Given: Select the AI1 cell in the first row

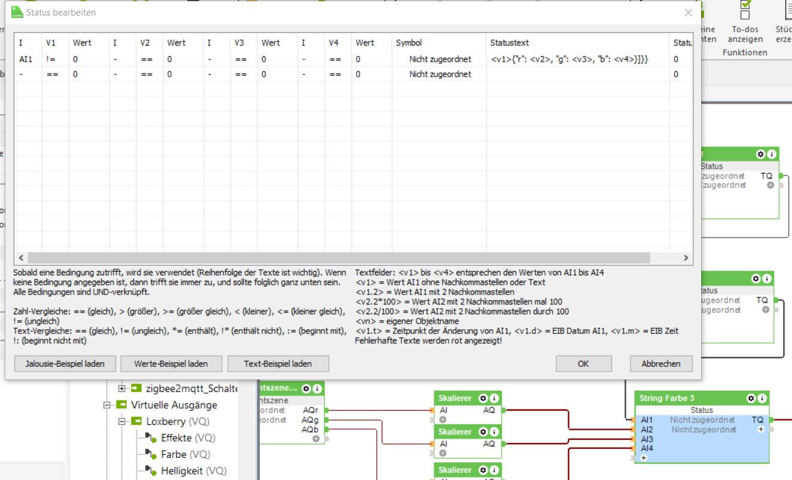Looking at the screenshot, I should point(28,59).
